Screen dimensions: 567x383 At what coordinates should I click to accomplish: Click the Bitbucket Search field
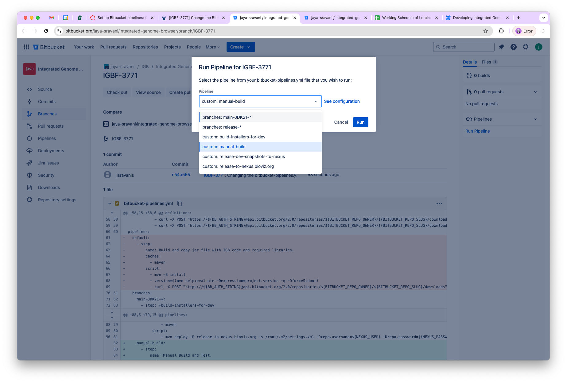click(x=464, y=47)
